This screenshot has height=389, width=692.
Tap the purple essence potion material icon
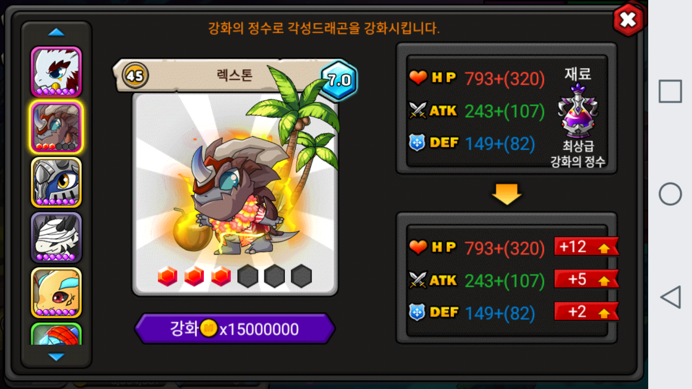[578, 111]
